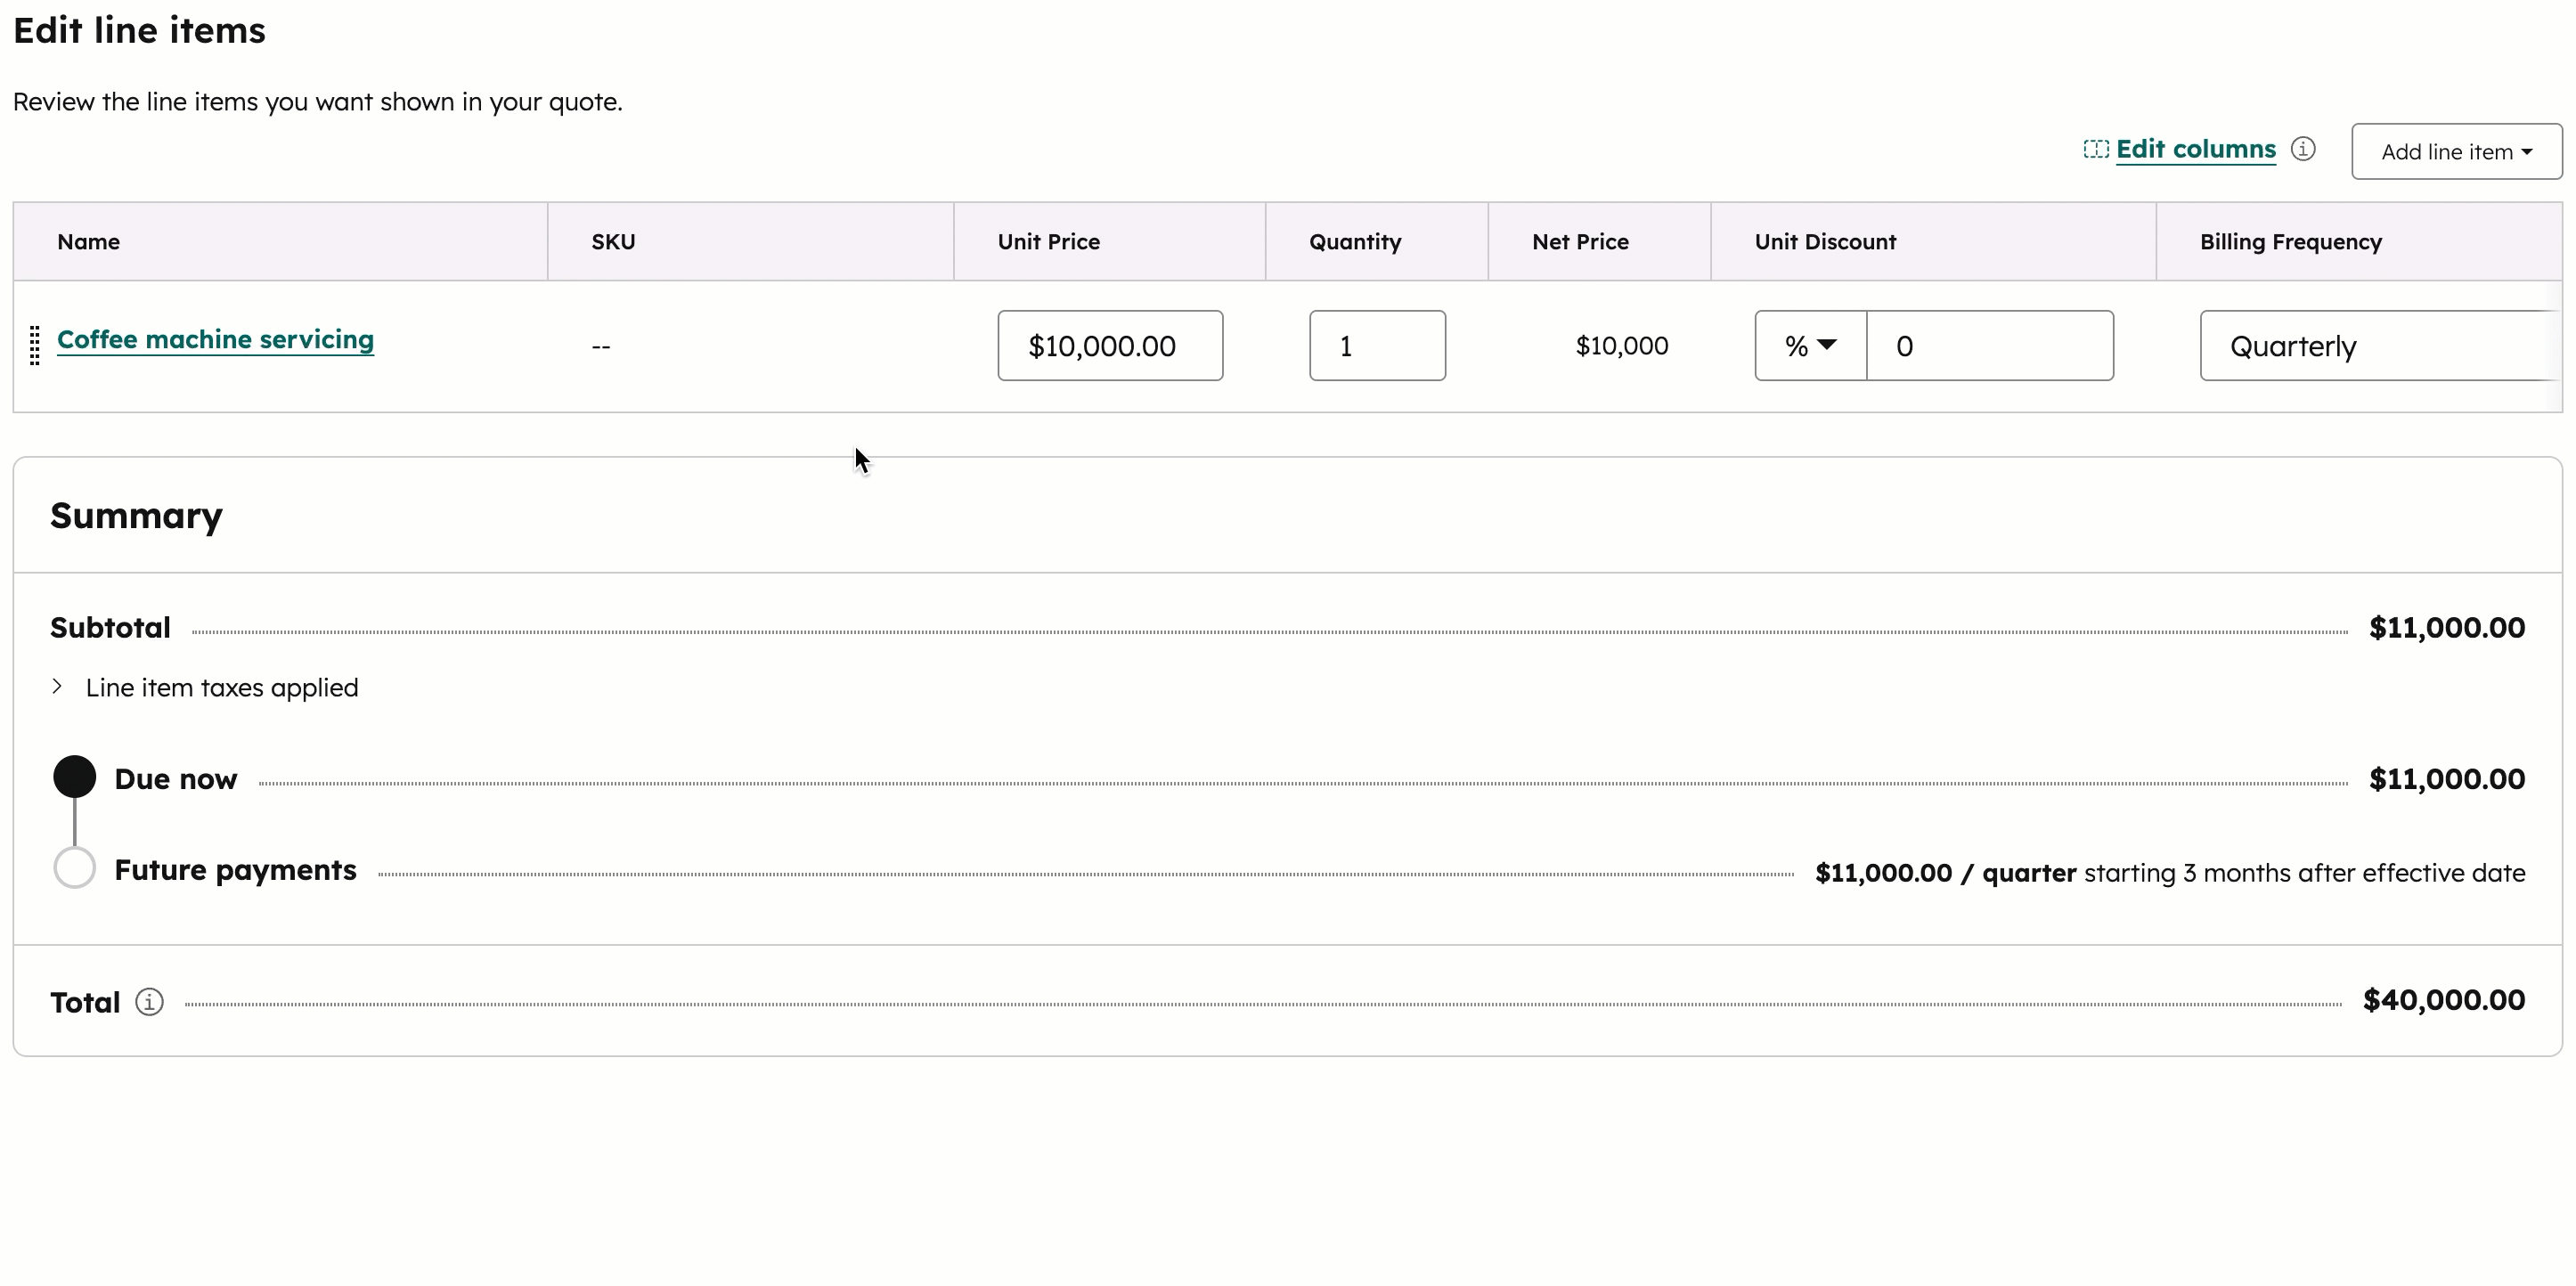Expand Line item taxes applied
The image size is (2576, 1286).
(56, 686)
